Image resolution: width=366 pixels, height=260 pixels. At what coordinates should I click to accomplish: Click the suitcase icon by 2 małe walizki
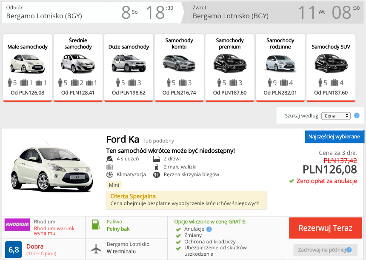tap(157, 167)
